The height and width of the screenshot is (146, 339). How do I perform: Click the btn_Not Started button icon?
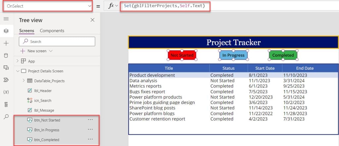[29, 120]
